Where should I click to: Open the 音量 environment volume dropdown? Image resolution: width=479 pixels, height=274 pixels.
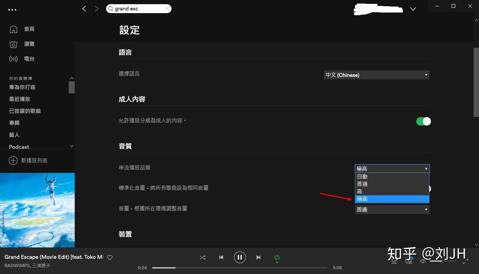point(392,210)
